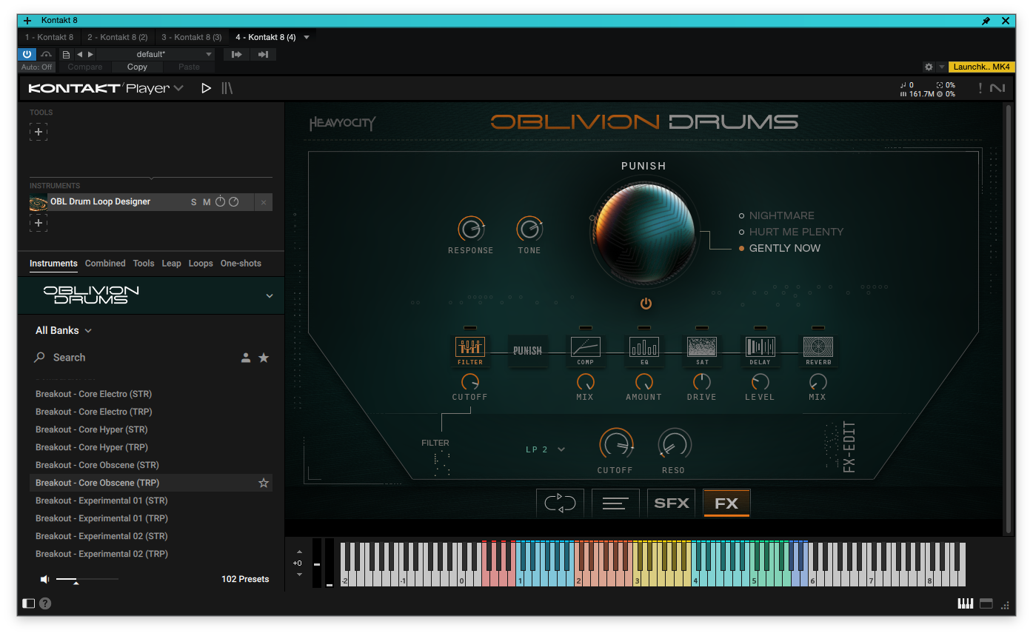Viewport: 1033px width, 636px height.
Task: Open the LP 2 filter type dropdown
Action: point(545,449)
